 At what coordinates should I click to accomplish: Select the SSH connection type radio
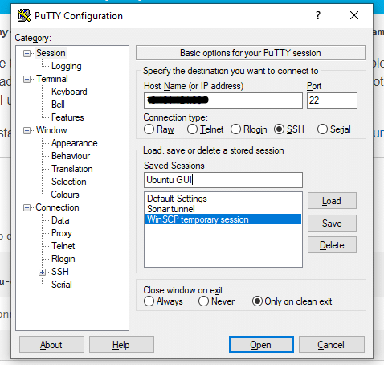coord(289,129)
